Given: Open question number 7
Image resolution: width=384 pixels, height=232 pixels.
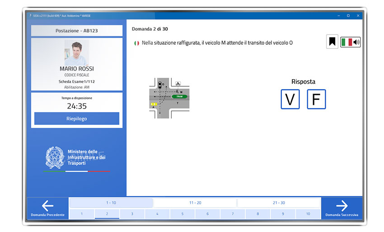Looking at the screenshot, I should pos(233,214).
